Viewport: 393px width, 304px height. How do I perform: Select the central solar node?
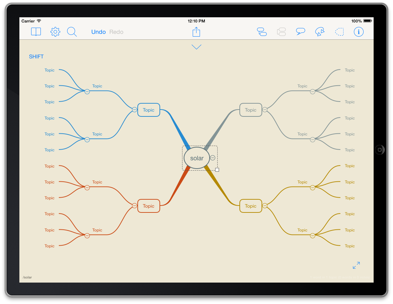[197, 158]
